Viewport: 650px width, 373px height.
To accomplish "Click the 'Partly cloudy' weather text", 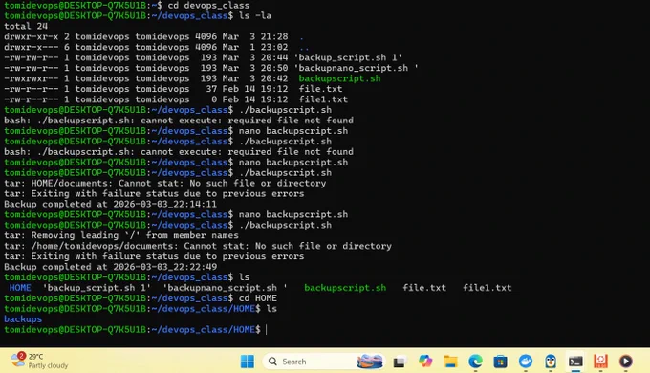I will coord(48,365).
